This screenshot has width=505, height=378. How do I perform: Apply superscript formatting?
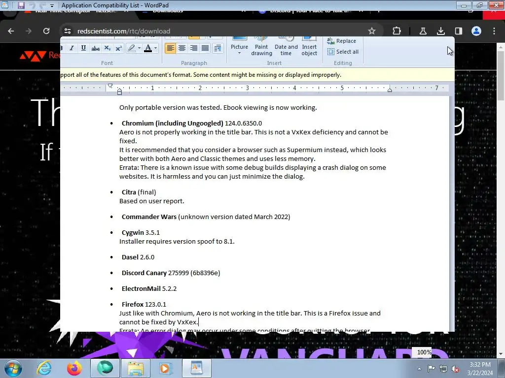coord(118,48)
